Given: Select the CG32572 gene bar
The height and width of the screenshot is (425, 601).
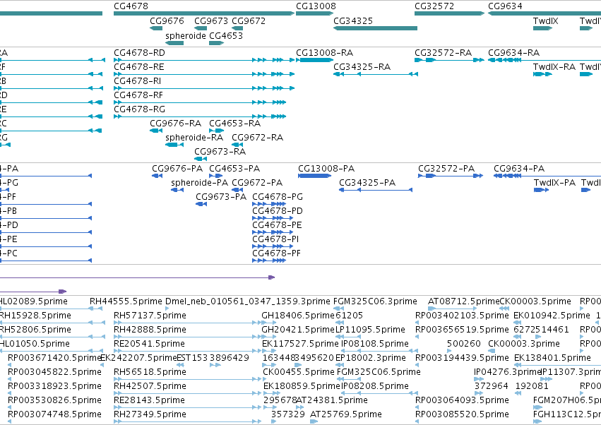Looking at the screenshot, I should (x=449, y=13).
